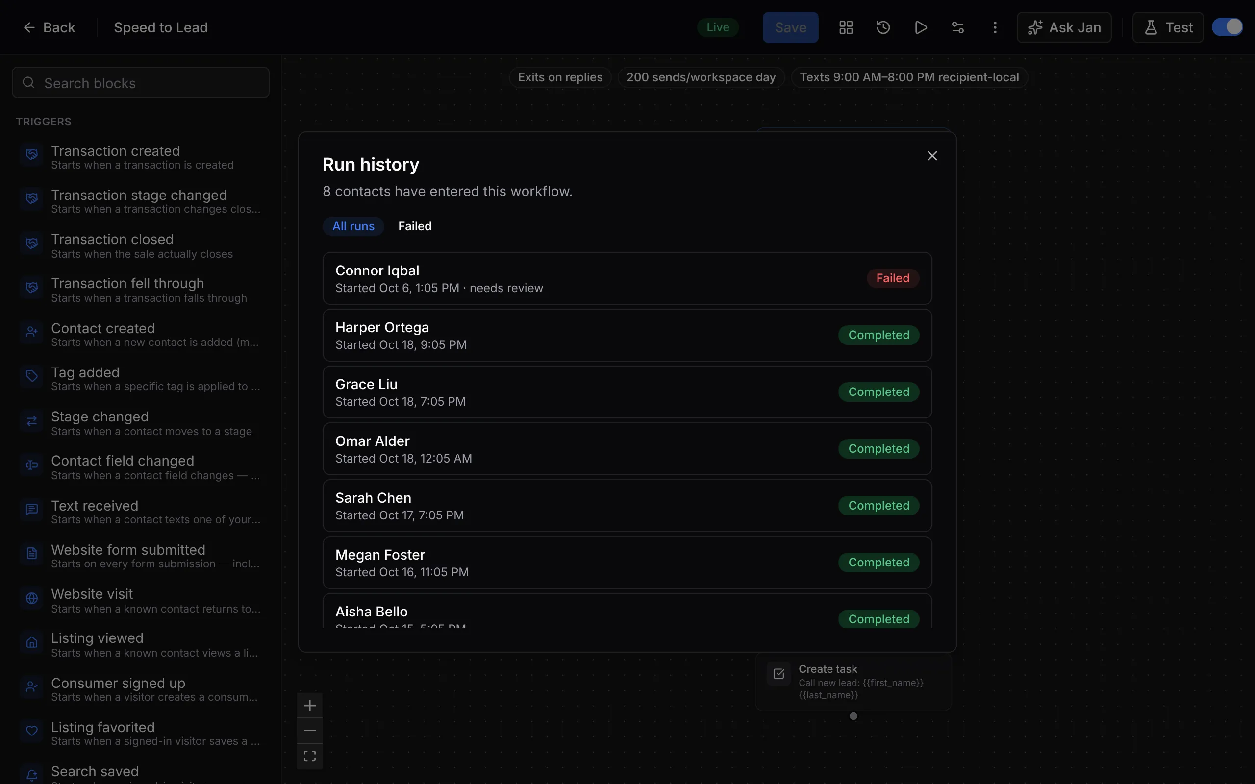Select Transaction closed trigger icon

click(32, 243)
